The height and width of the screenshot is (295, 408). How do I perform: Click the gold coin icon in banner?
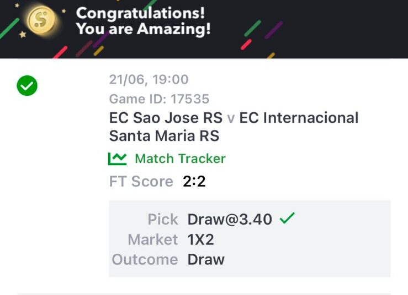41,20
